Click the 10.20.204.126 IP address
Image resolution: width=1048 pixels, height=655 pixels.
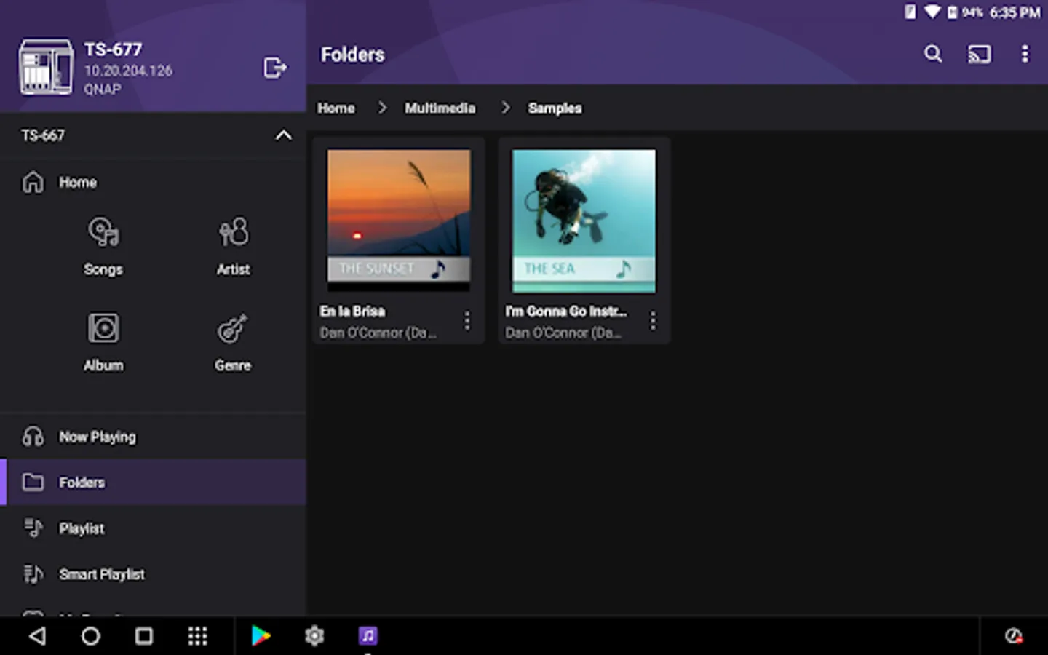[129, 71]
